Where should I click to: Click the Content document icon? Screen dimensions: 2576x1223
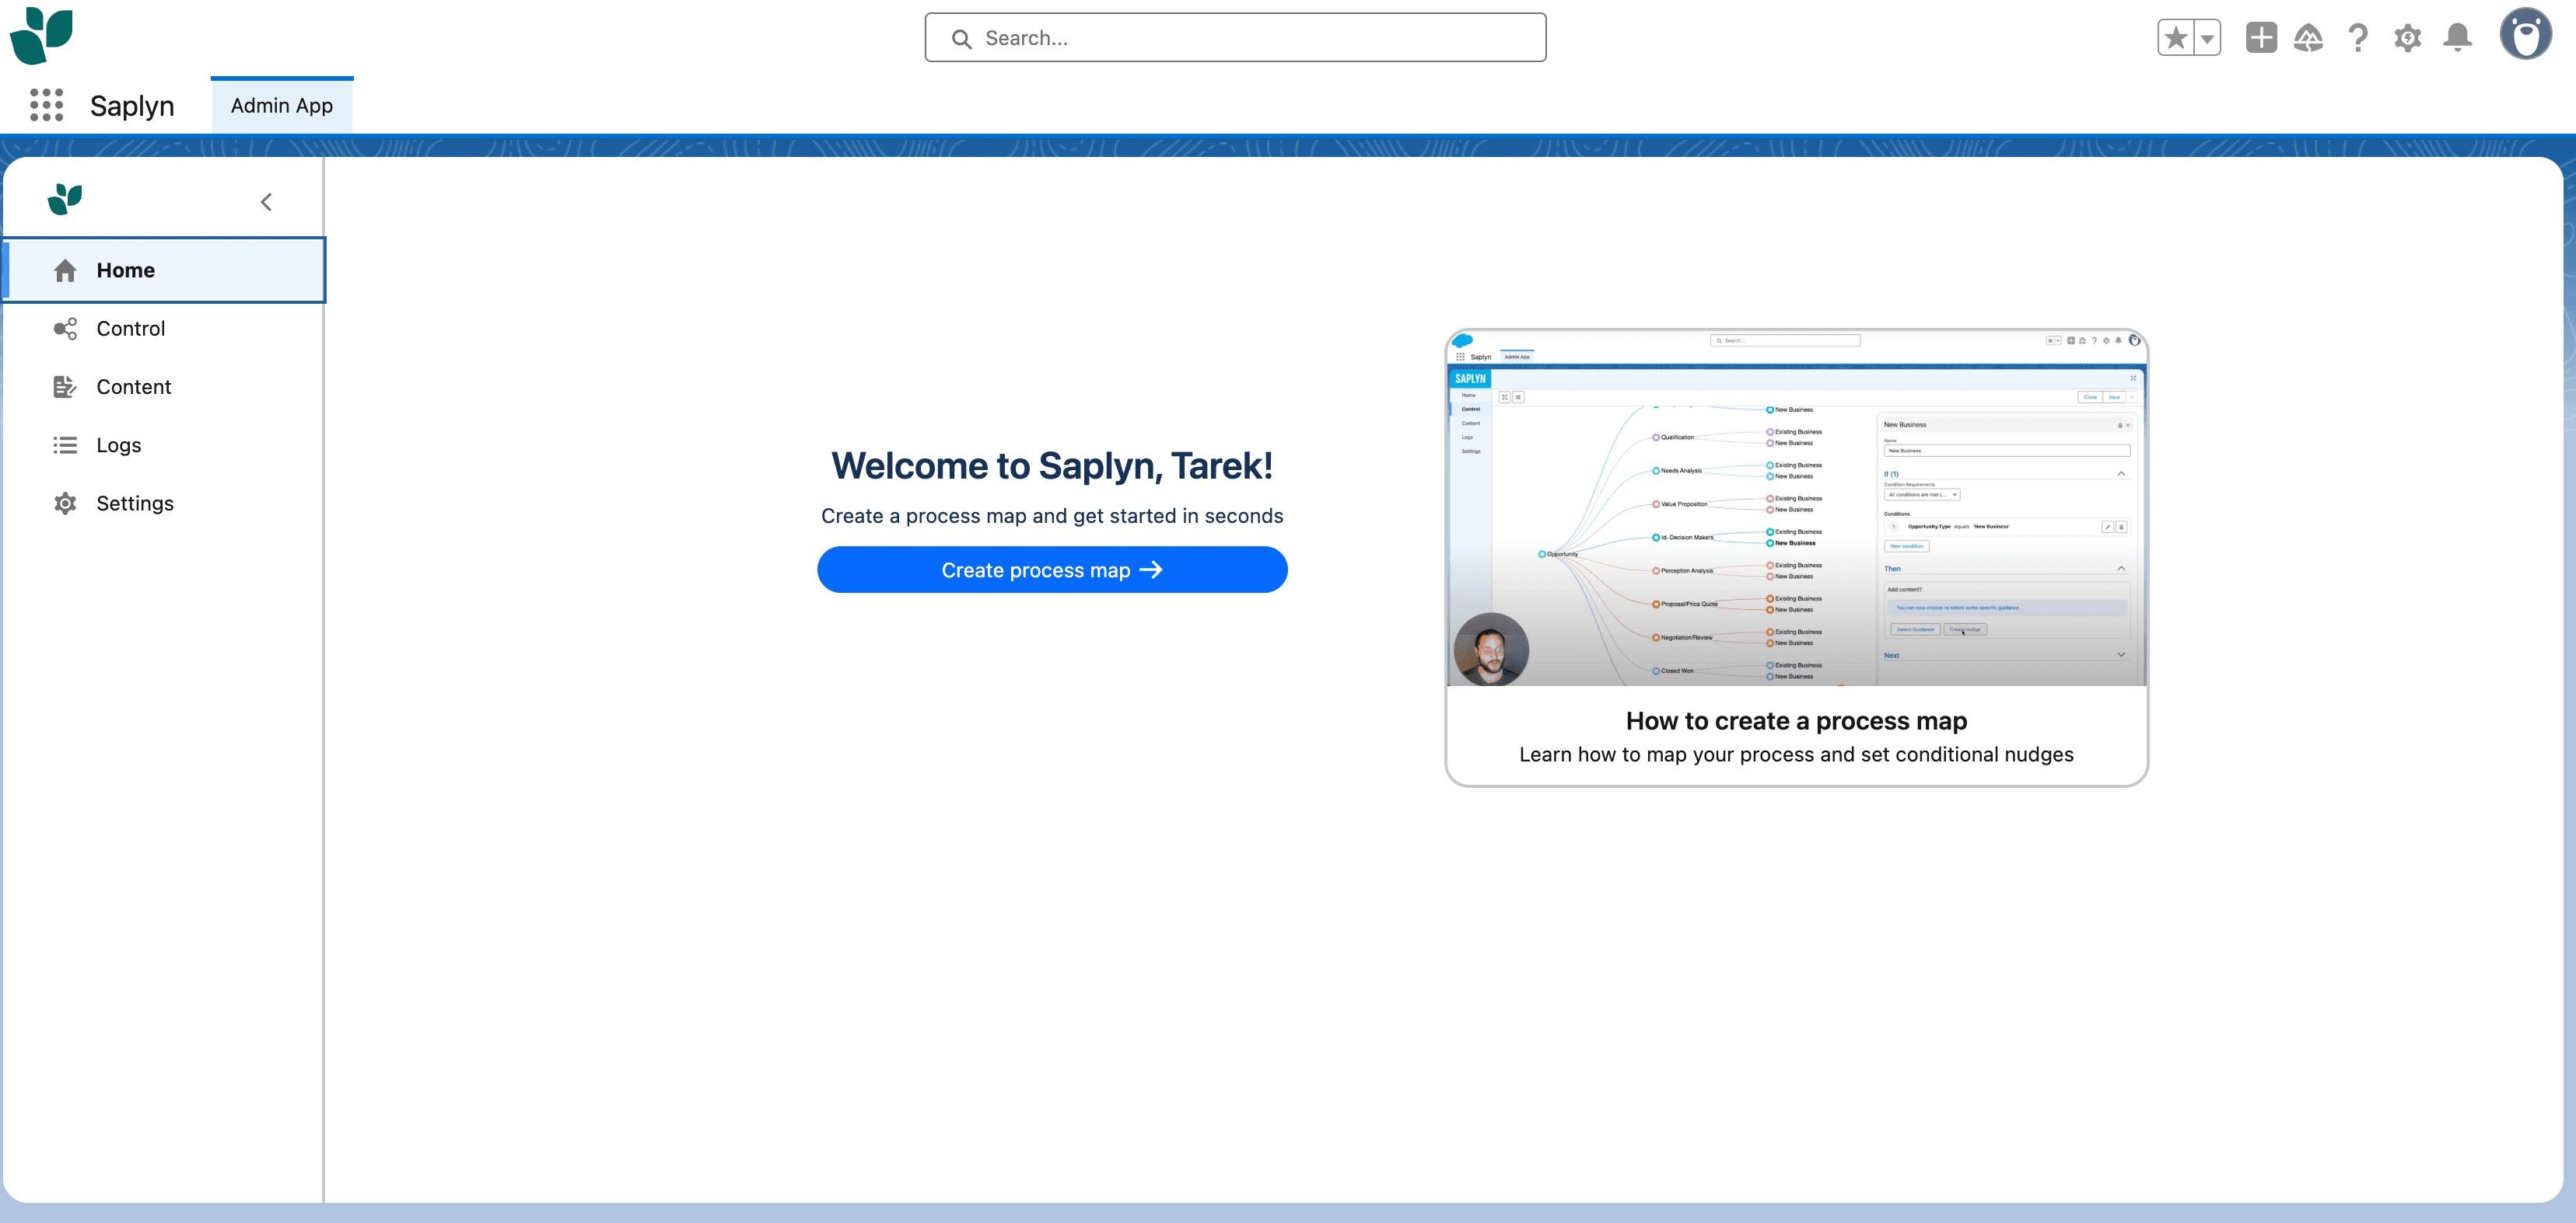(x=65, y=387)
